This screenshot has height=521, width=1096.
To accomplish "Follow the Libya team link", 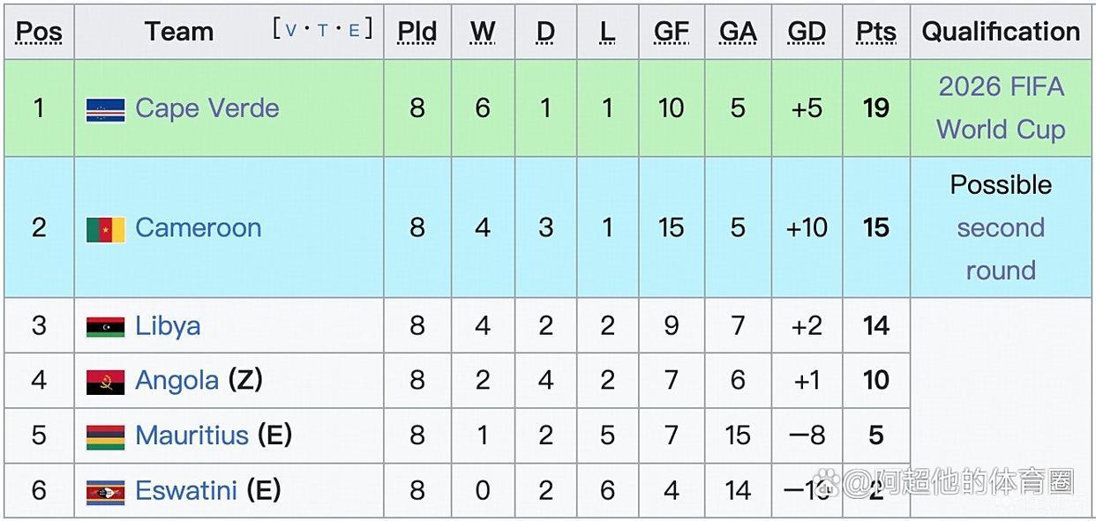I will pos(168,326).
